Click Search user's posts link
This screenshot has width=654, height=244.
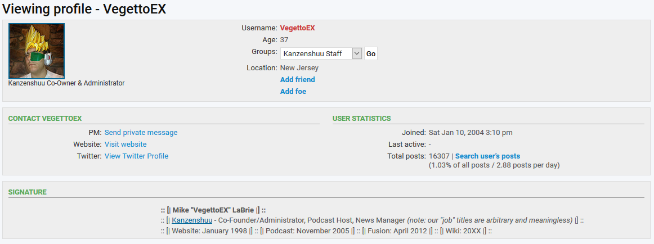click(487, 156)
